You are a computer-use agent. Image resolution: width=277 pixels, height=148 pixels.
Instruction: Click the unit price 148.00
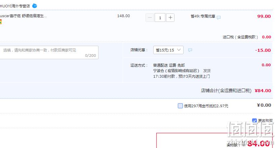point(123,16)
